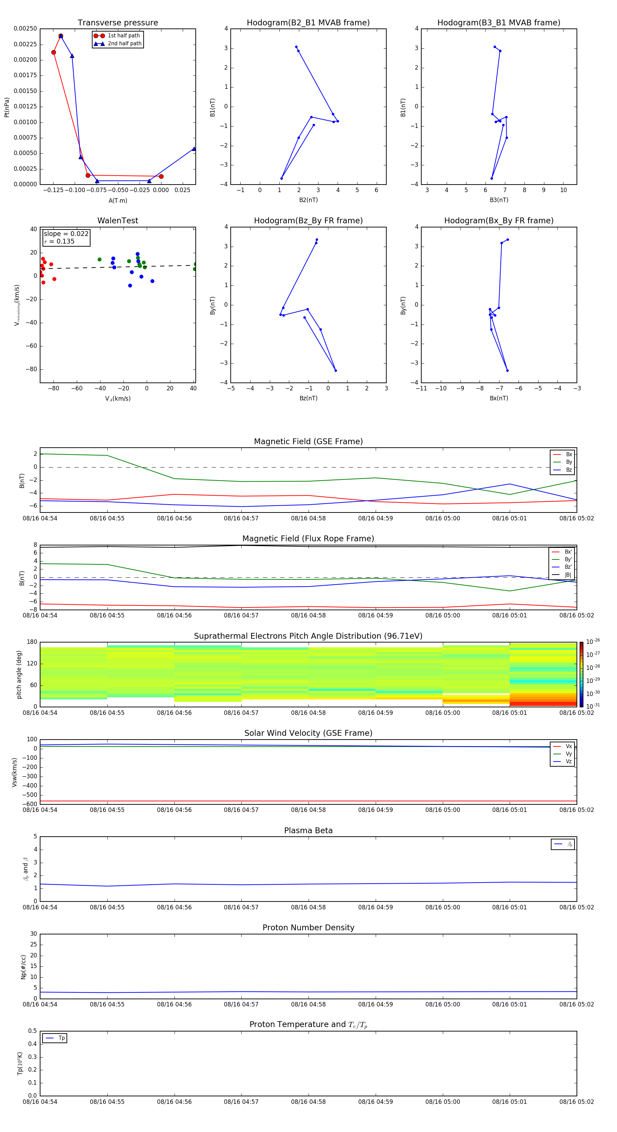Select the Vz entry in velocity legend
The height and width of the screenshot is (1132, 617).
tap(562, 762)
